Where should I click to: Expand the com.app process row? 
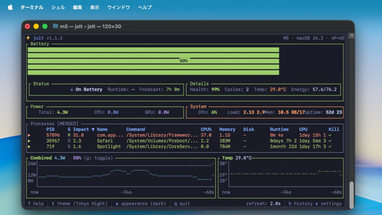click(x=29, y=135)
